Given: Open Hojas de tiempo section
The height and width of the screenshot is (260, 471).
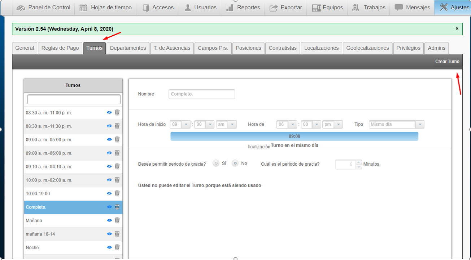Looking at the screenshot, I should pos(106,8).
